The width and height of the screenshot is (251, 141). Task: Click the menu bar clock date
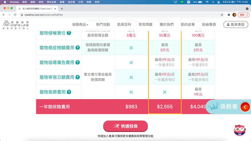(x=235, y=2)
